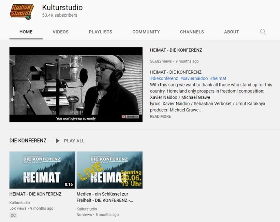Click the CC closed captions badge

[x=13, y=215]
